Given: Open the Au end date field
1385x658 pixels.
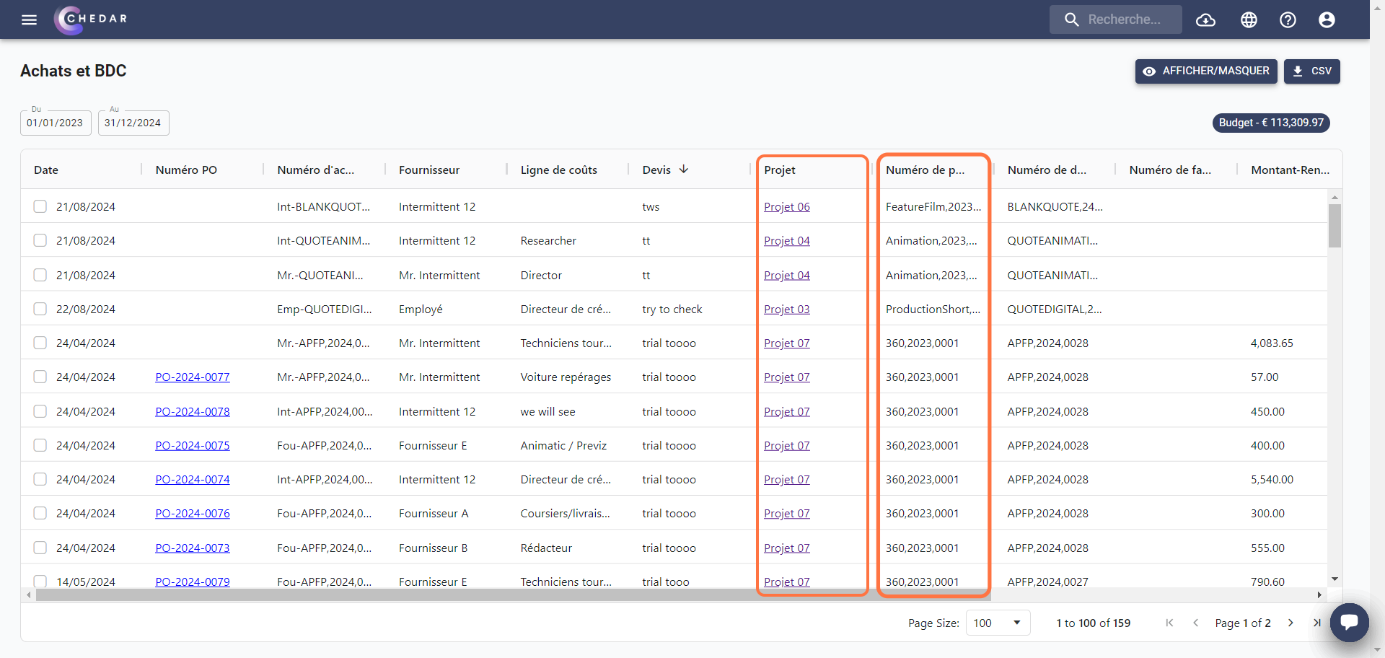Looking at the screenshot, I should coord(133,123).
